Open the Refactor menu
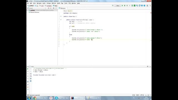Screen dimensions: 178x100 tap(54, 3)
